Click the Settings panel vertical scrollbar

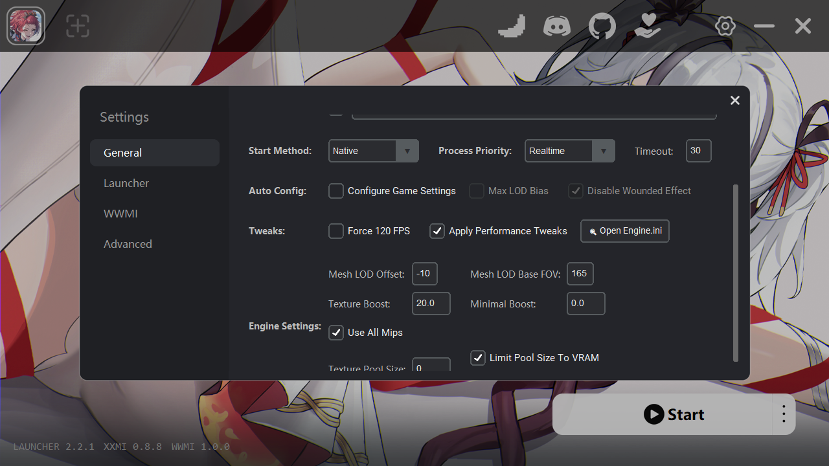(x=735, y=272)
